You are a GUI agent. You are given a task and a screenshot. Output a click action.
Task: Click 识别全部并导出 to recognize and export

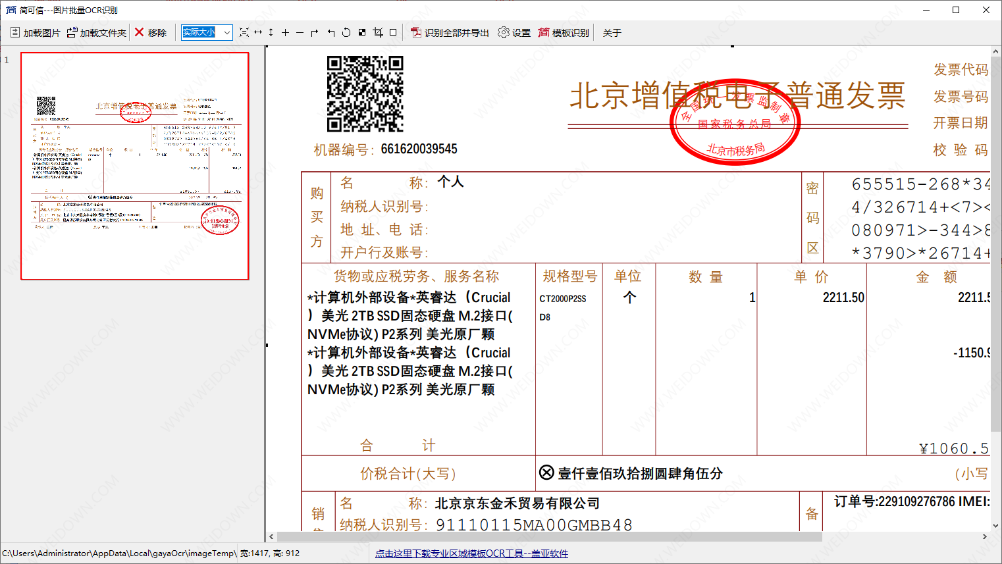[x=450, y=32]
